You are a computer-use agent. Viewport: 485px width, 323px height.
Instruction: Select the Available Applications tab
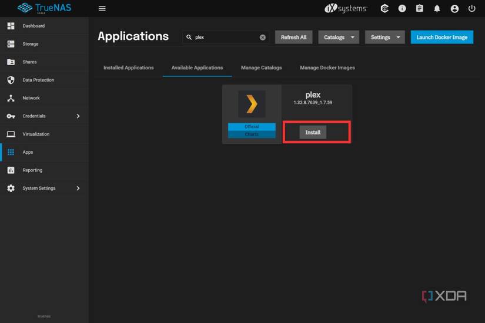point(197,68)
